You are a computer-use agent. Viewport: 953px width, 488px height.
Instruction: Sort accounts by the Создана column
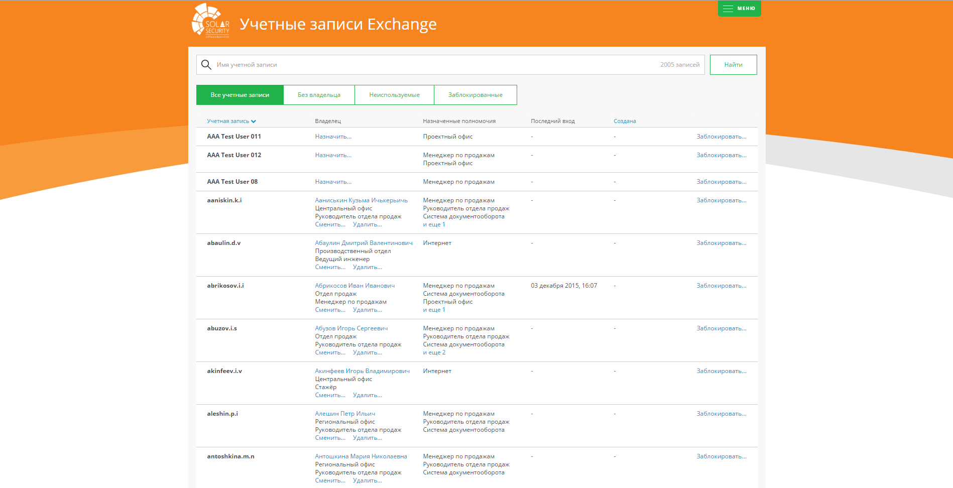625,121
